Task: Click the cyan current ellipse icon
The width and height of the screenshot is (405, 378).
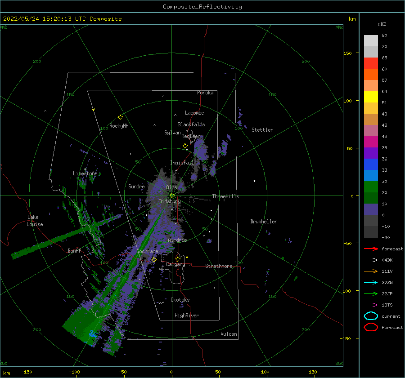Action: pyautogui.click(x=371, y=316)
